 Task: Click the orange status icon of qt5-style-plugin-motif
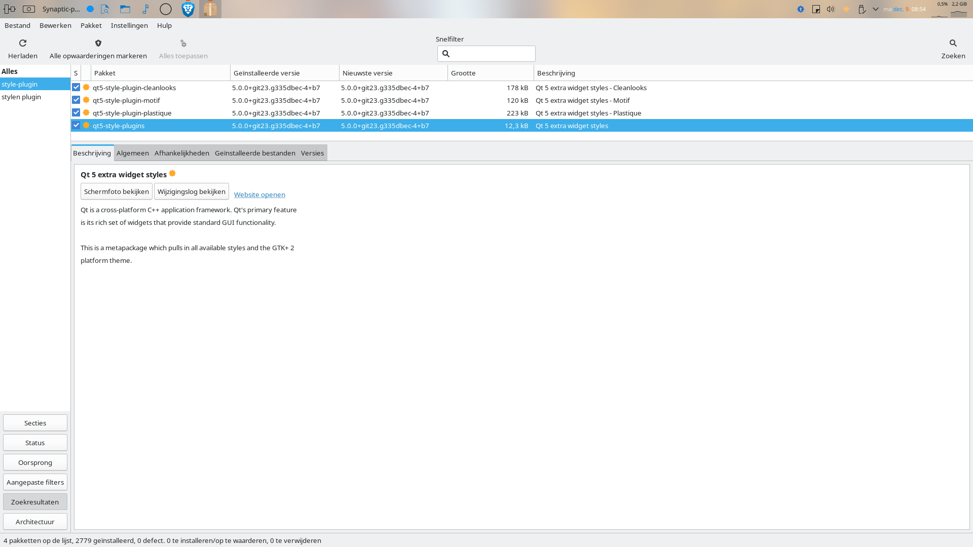point(86,100)
